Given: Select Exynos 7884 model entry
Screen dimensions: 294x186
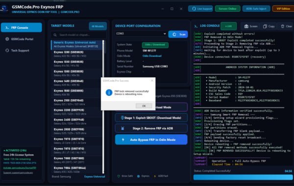Looking at the screenshot, I should [76, 170].
